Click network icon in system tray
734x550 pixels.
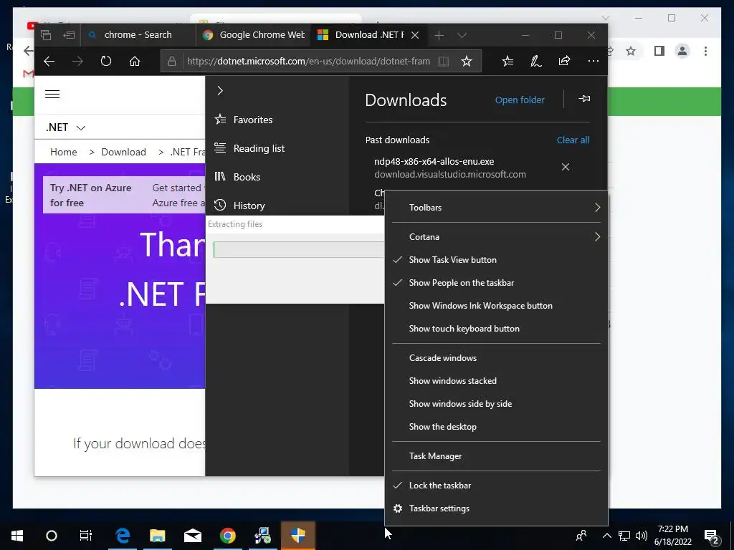(x=624, y=536)
